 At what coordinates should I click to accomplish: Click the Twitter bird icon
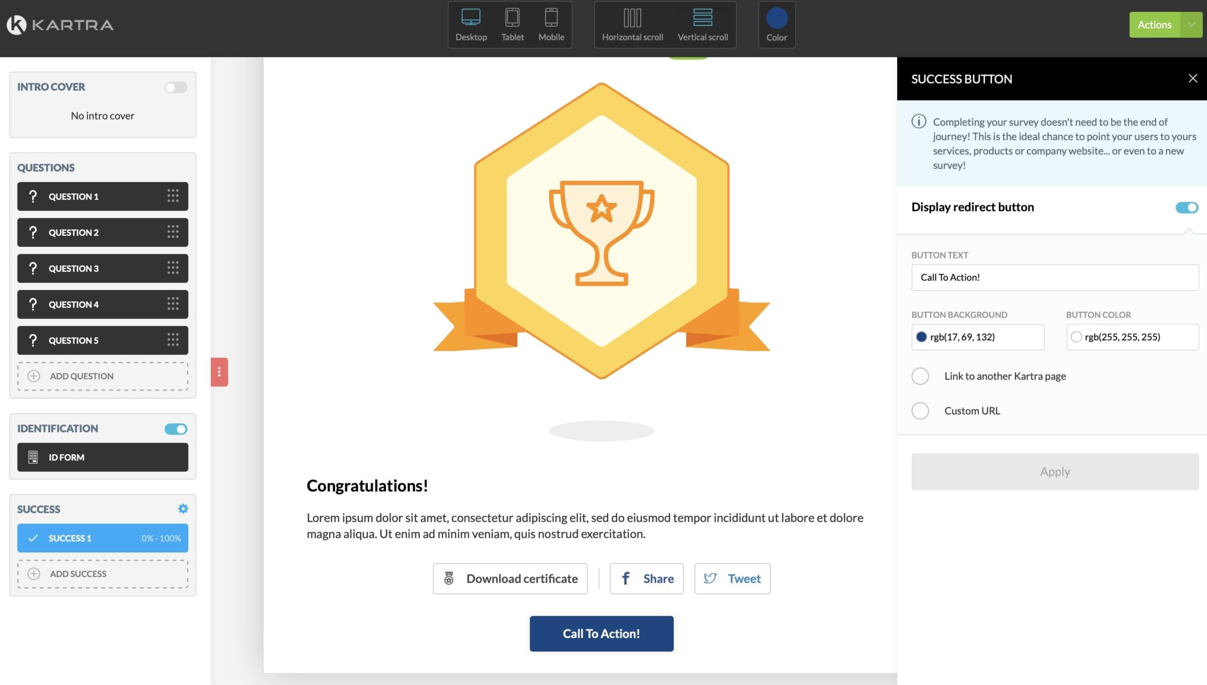click(x=710, y=578)
